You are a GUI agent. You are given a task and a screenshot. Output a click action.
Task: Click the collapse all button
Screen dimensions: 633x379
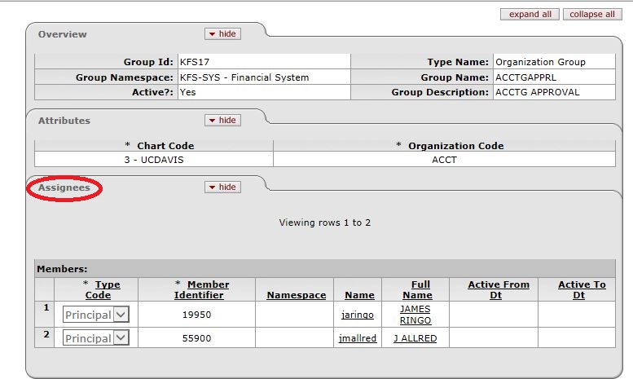pos(592,14)
